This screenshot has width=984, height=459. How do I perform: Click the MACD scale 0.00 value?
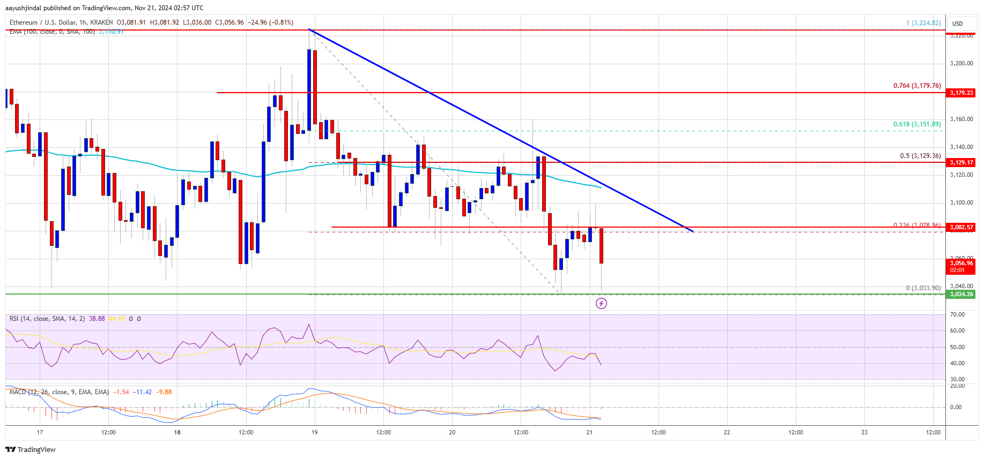click(956, 407)
